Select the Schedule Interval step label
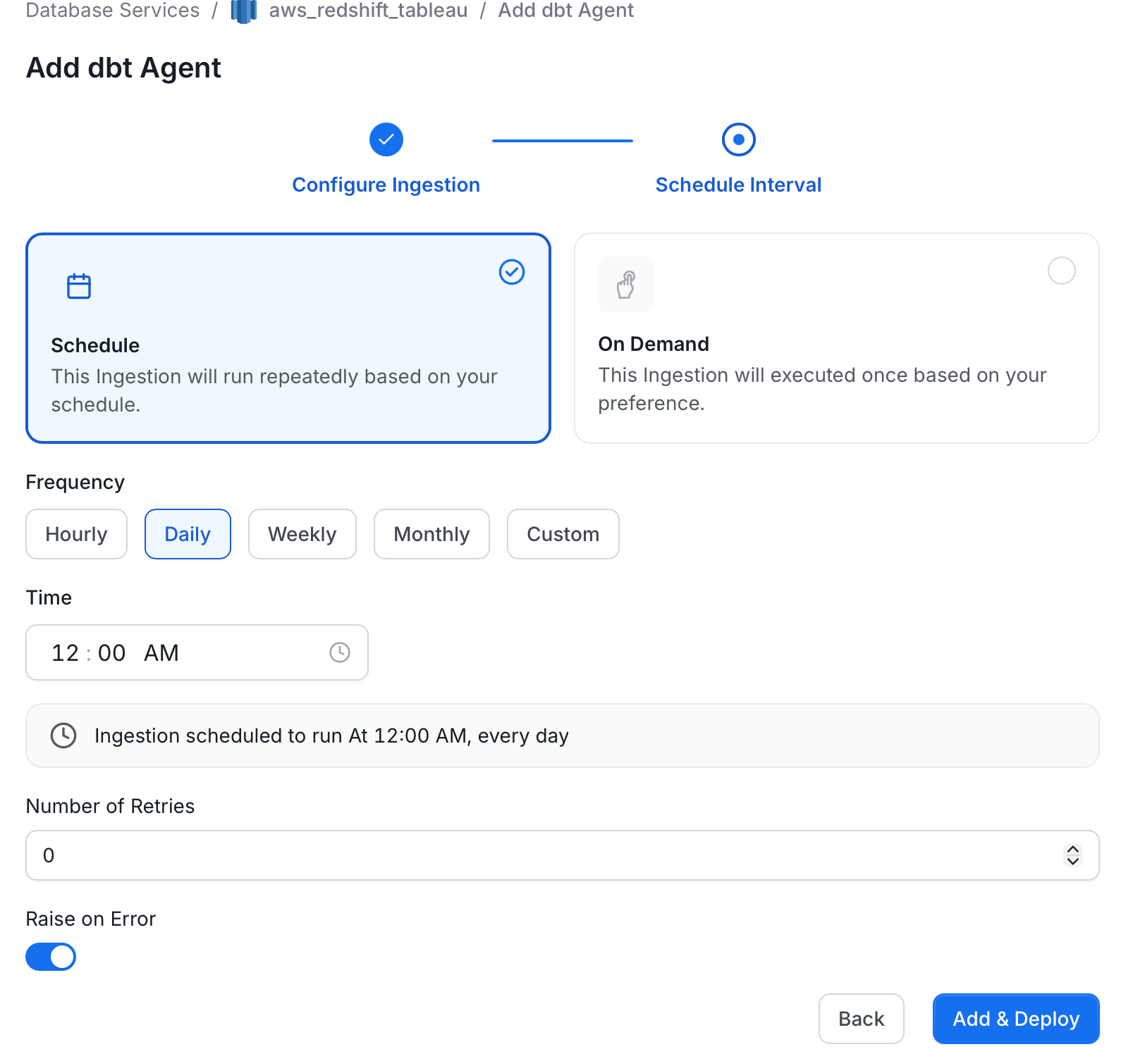Viewport: 1121px width, 1061px height. (738, 185)
